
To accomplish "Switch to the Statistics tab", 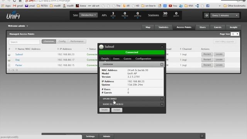I will click(163, 27).
